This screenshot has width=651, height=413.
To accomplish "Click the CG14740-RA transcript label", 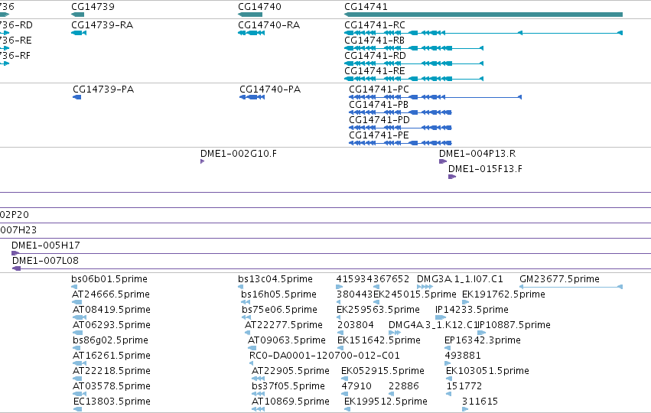I will (x=269, y=25).
